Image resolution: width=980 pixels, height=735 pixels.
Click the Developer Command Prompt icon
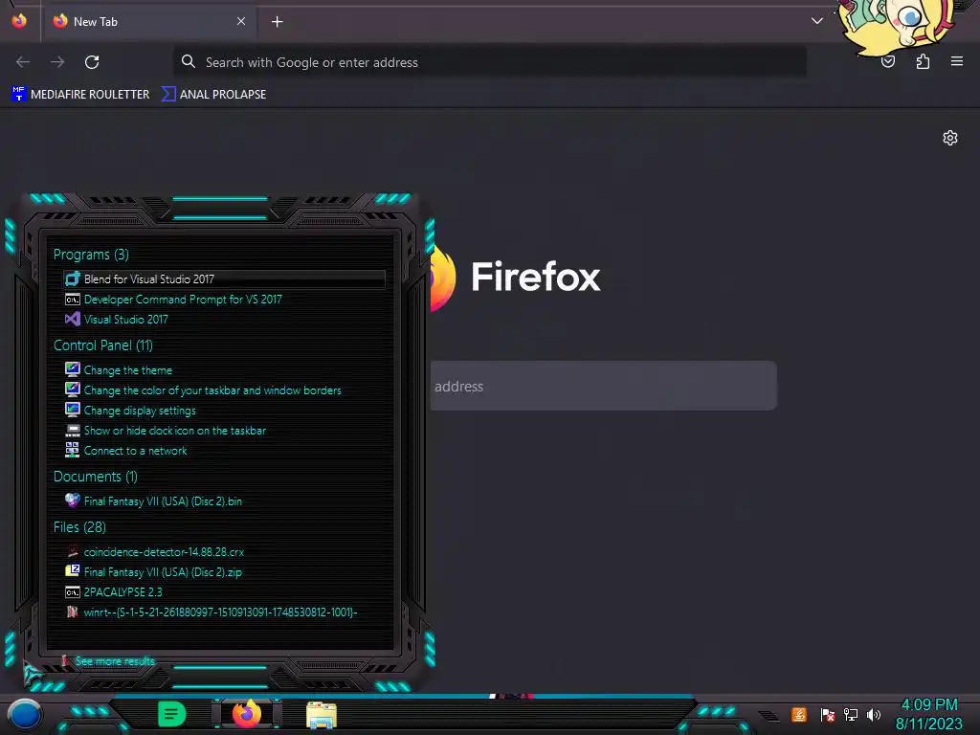[73, 300]
